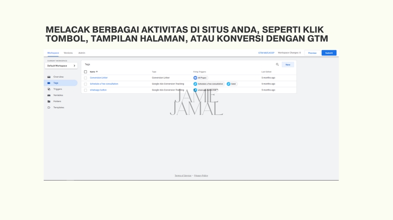The image size is (393, 220).
Task: Click the Preview button
Action: 312,53
